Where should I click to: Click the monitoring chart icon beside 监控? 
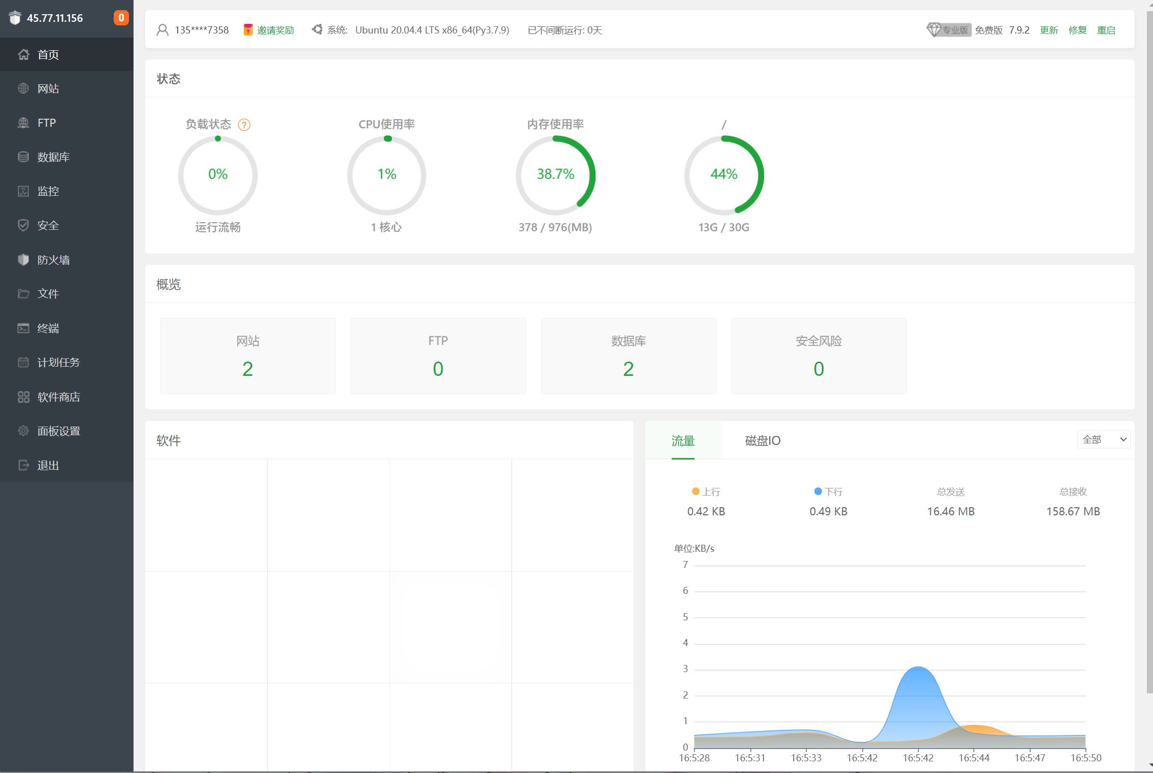23,191
